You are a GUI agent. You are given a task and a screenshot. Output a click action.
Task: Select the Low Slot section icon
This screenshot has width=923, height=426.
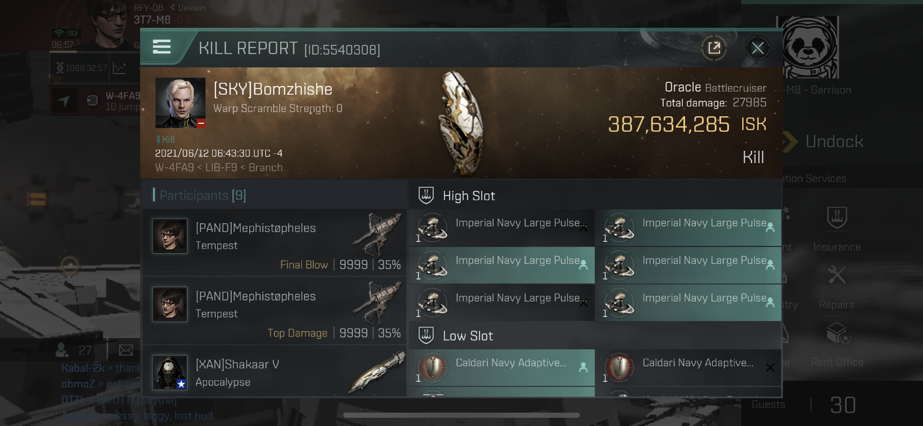point(426,335)
